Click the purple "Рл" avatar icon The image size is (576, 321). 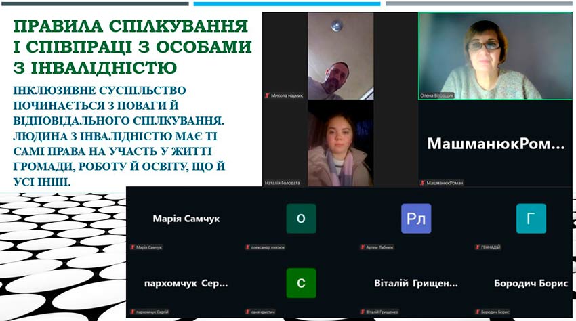(415, 219)
